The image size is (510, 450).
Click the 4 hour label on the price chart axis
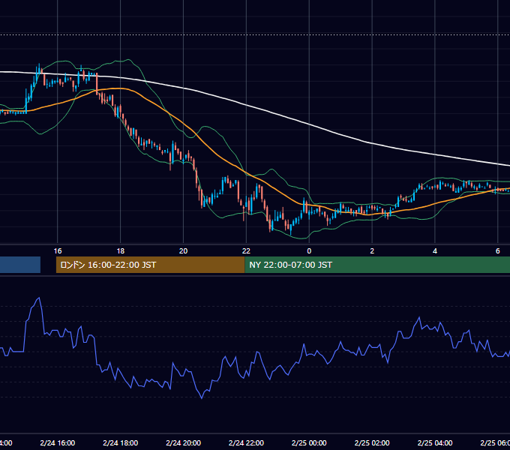pos(435,251)
